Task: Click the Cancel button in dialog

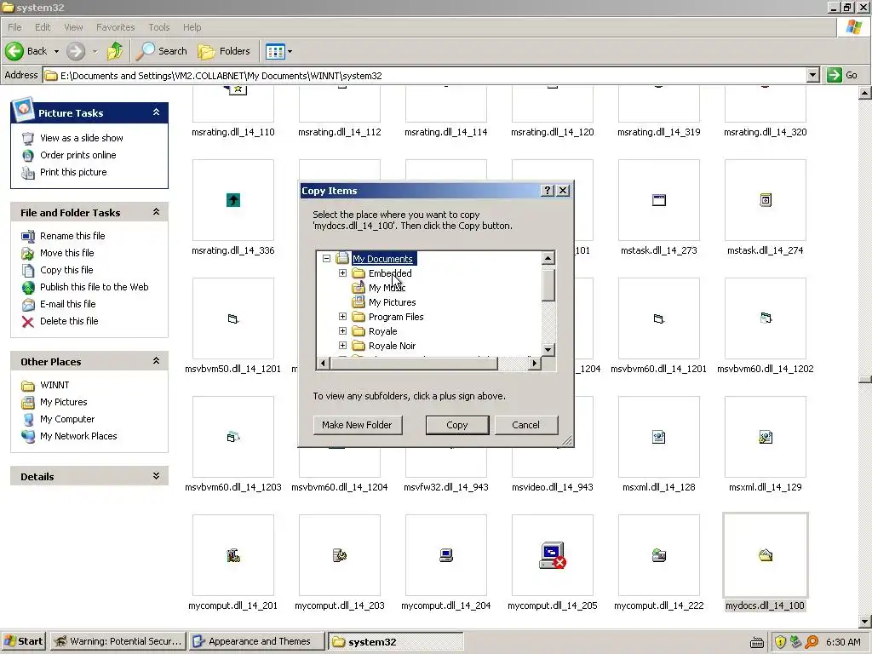Action: click(525, 425)
